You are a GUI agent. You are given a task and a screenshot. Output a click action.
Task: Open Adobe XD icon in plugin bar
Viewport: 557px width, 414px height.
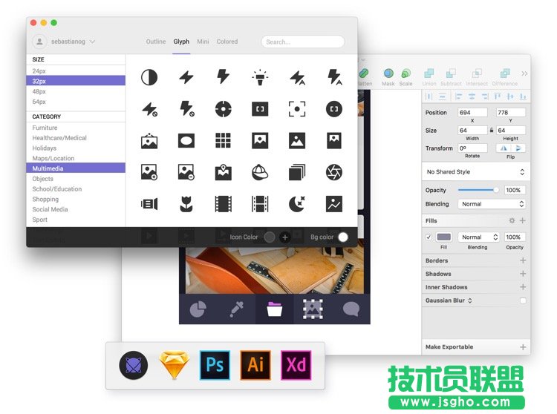[296, 365]
